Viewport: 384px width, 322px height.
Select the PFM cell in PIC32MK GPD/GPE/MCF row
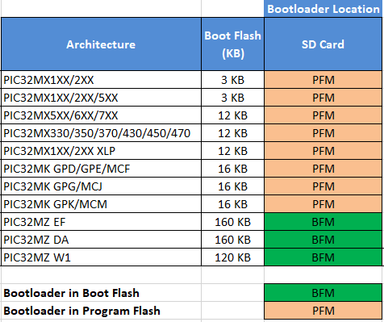(323, 169)
